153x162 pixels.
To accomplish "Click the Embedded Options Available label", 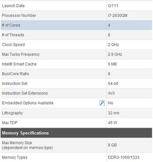I will click(28, 103).
